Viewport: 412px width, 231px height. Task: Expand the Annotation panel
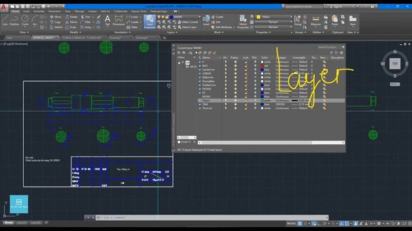(122, 32)
